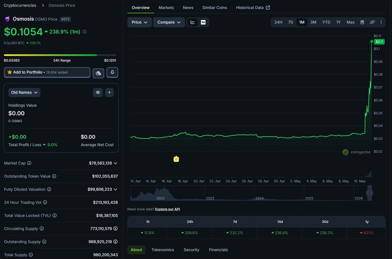
Task: Click the 24h Range progress bar
Action: click(60, 55)
